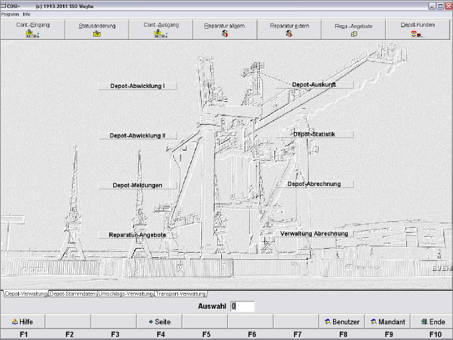453x340 pixels.
Task: Click the Seite arrow button
Action: click(x=159, y=321)
